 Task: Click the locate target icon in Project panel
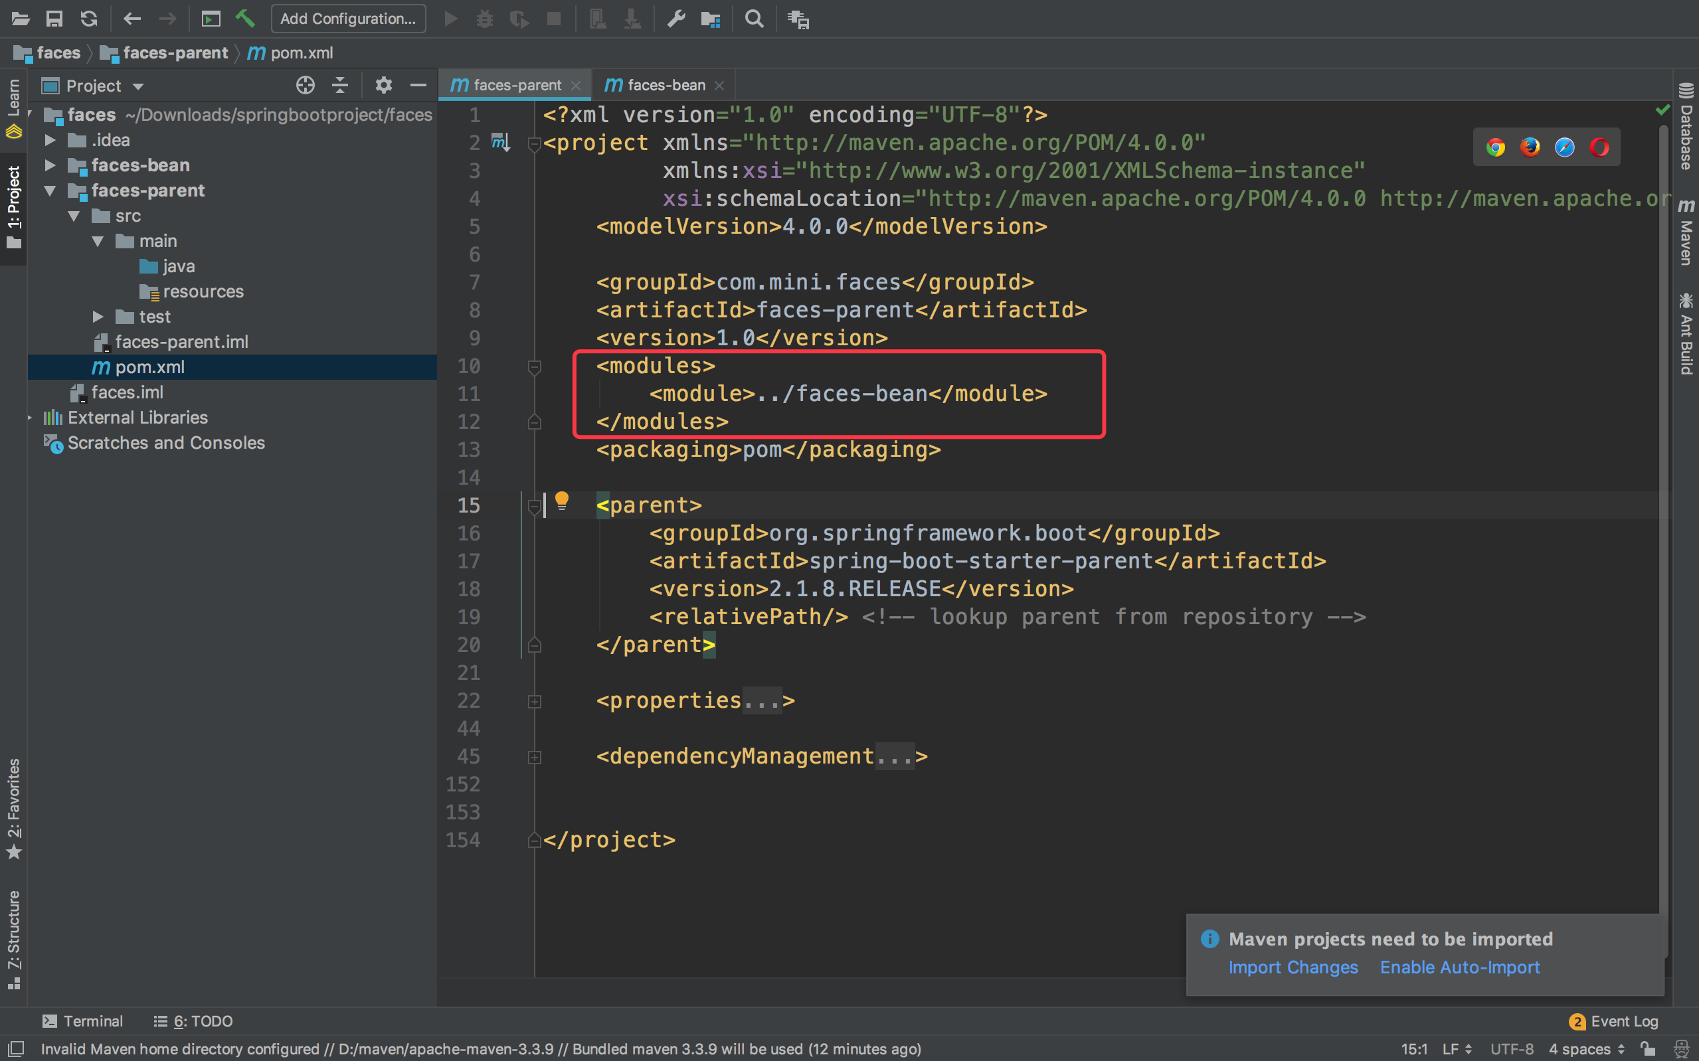click(305, 86)
